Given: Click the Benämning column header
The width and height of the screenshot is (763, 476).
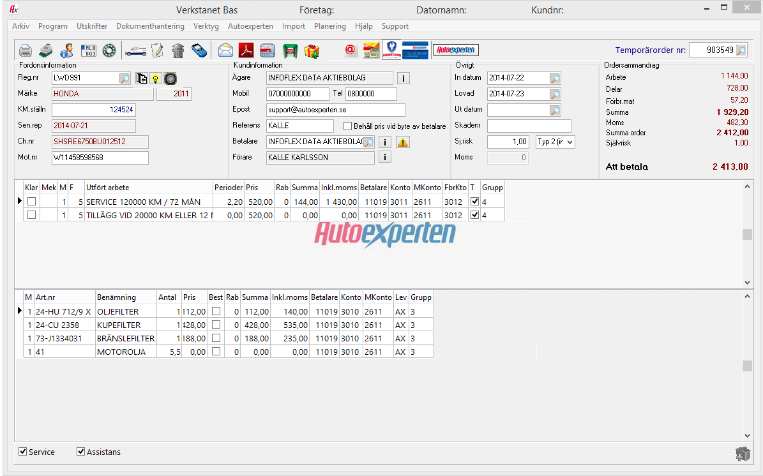Looking at the screenshot, I should click(x=126, y=297).
